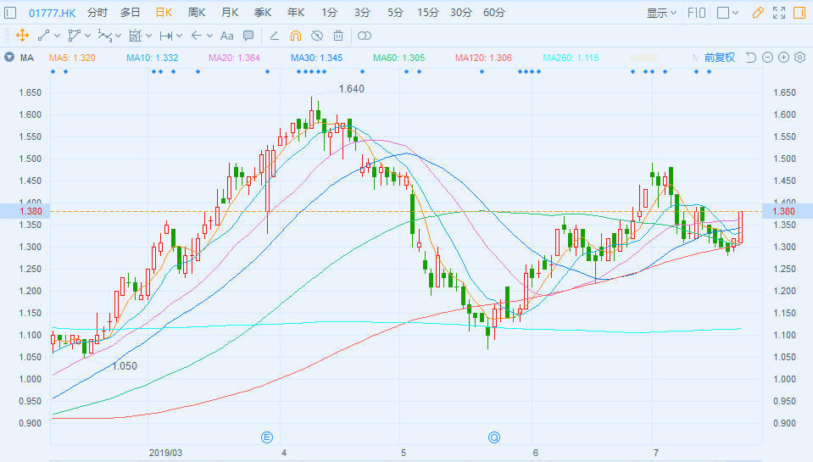The image size is (813, 462).
Task: Expand the layout options arrow
Action: pos(735,13)
